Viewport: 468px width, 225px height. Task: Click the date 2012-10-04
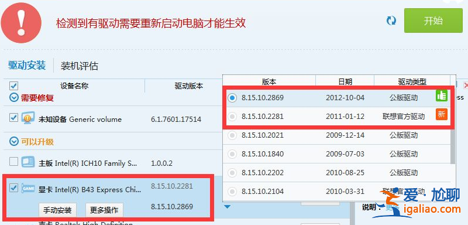tap(345, 98)
